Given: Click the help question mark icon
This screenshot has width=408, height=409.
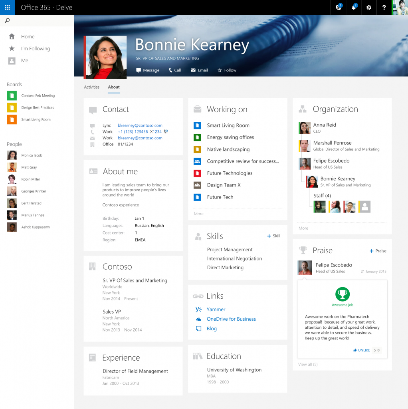Looking at the screenshot, I should 384,7.
